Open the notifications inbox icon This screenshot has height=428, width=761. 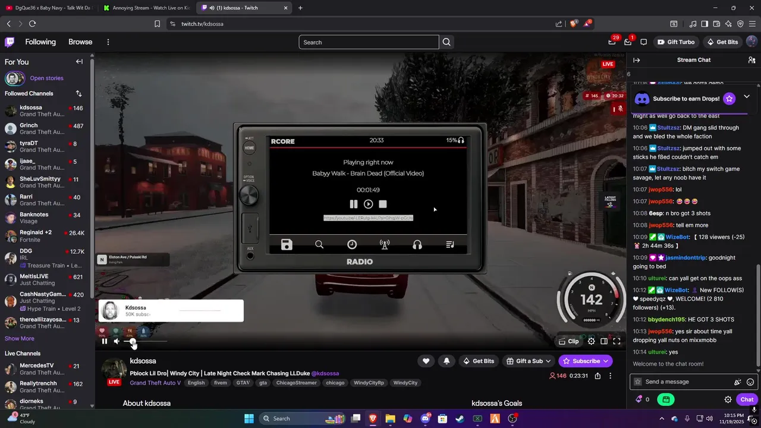pos(628,42)
